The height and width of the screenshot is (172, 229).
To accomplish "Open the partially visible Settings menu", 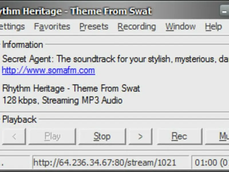I will pos(12,27).
